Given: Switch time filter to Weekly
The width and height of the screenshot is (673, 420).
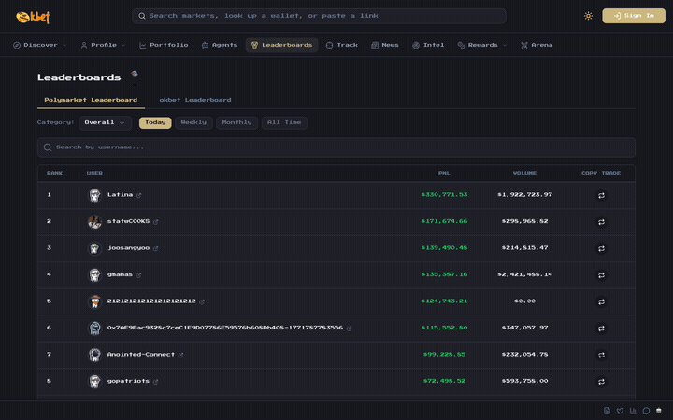Looking at the screenshot, I should point(193,122).
